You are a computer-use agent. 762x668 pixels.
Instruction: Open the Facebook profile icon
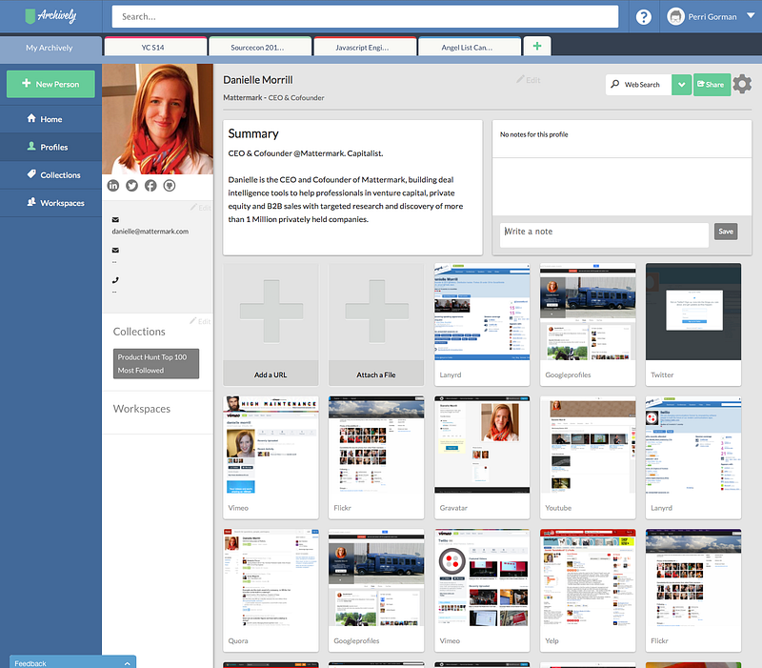(150, 186)
